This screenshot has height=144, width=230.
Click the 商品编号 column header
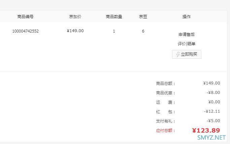pos(25,17)
